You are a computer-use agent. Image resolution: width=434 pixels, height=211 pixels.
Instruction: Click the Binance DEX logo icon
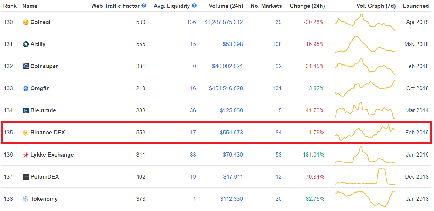point(26,133)
